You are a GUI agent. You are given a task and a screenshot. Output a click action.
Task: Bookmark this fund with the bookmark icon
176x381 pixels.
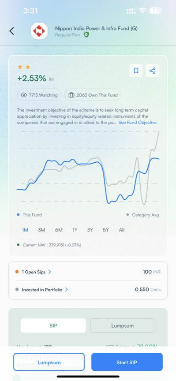[136, 71]
